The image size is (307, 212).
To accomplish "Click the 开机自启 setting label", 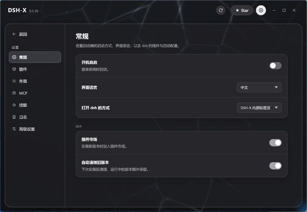I will pyautogui.click(x=89, y=62).
